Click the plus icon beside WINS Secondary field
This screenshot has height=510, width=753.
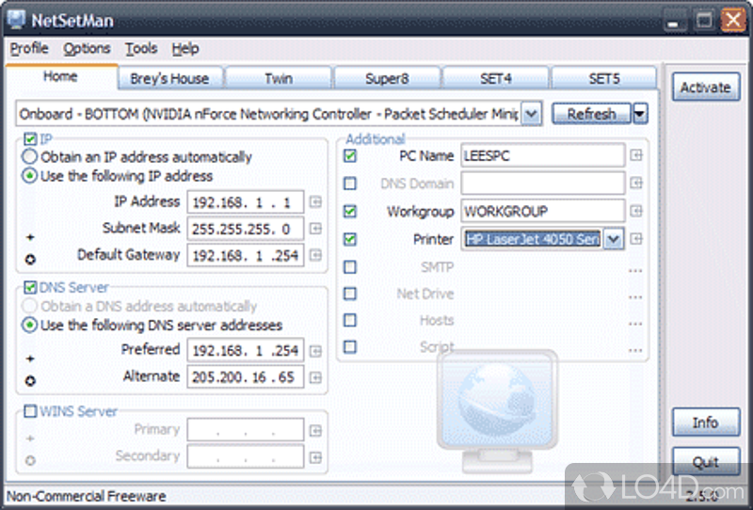tap(315, 457)
